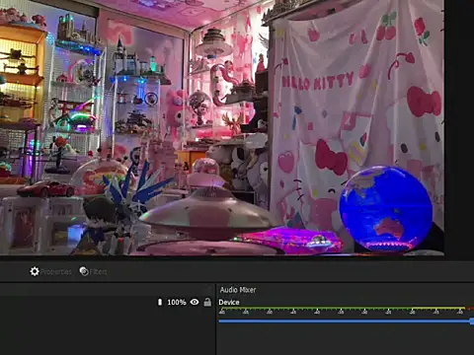Image resolution: width=474 pixels, height=355 pixels.
Task: Select the source row left of the battery icon
Action: [x=78, y=302]
